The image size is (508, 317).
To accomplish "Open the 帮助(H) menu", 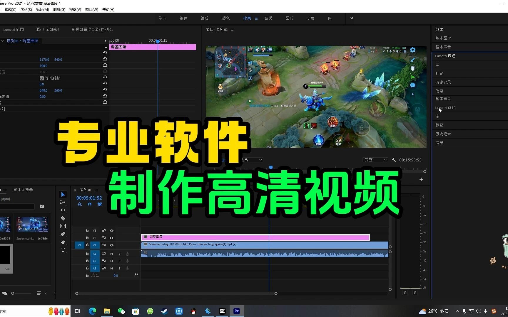I will (x=108, y=9).
